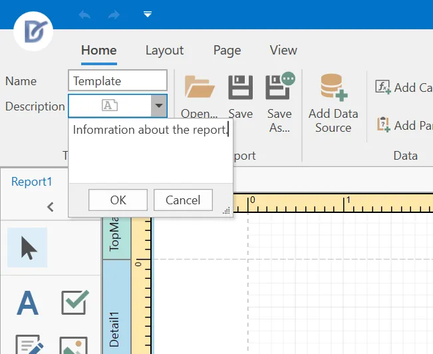Open the View ribbon tab

point(283,51)
